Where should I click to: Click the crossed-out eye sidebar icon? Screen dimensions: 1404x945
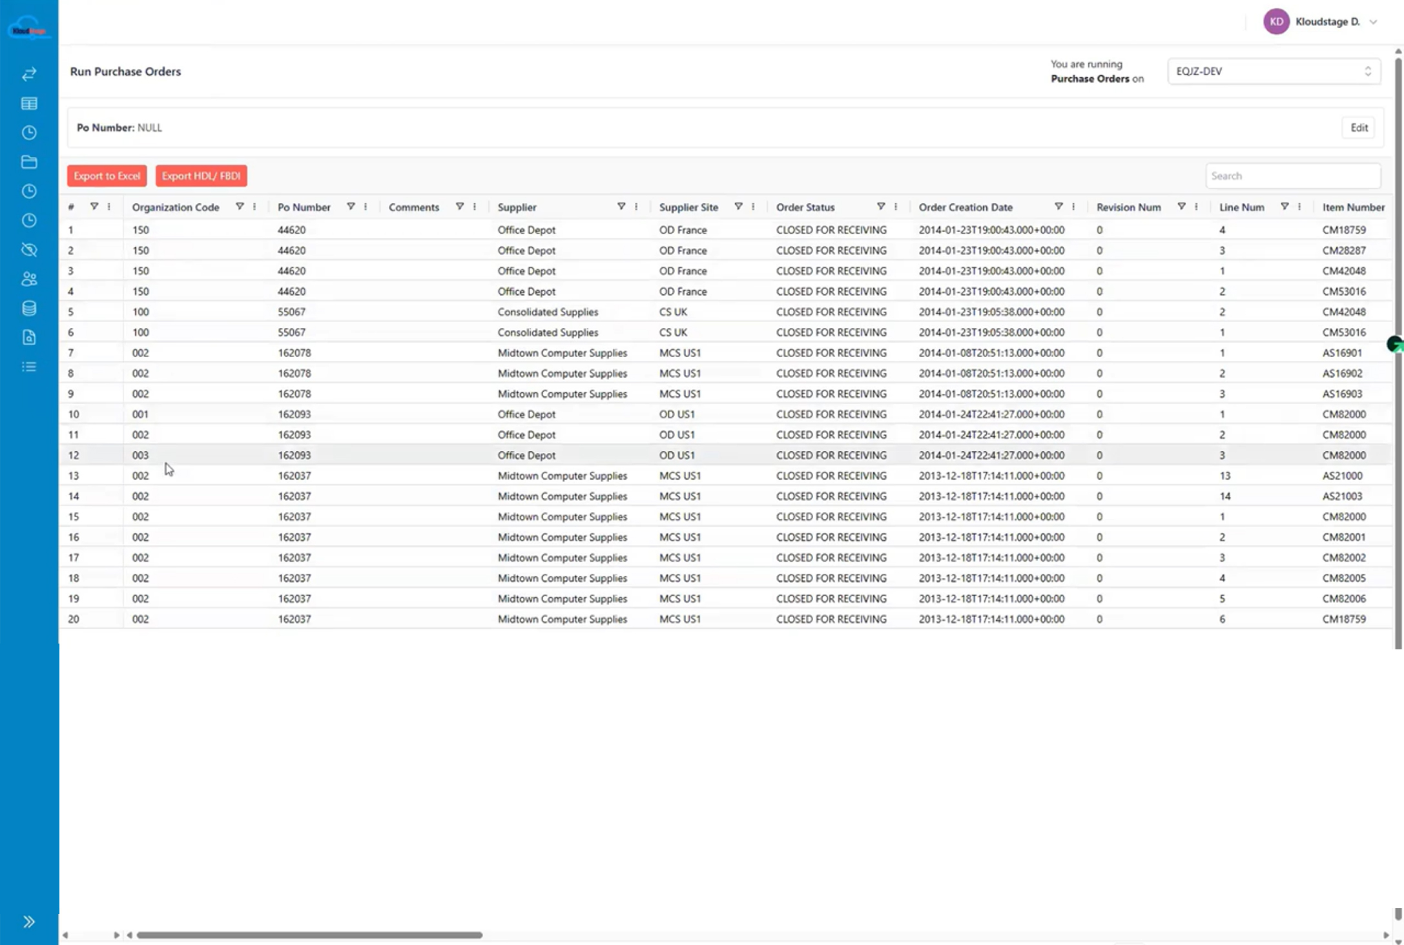coord(29,250)
